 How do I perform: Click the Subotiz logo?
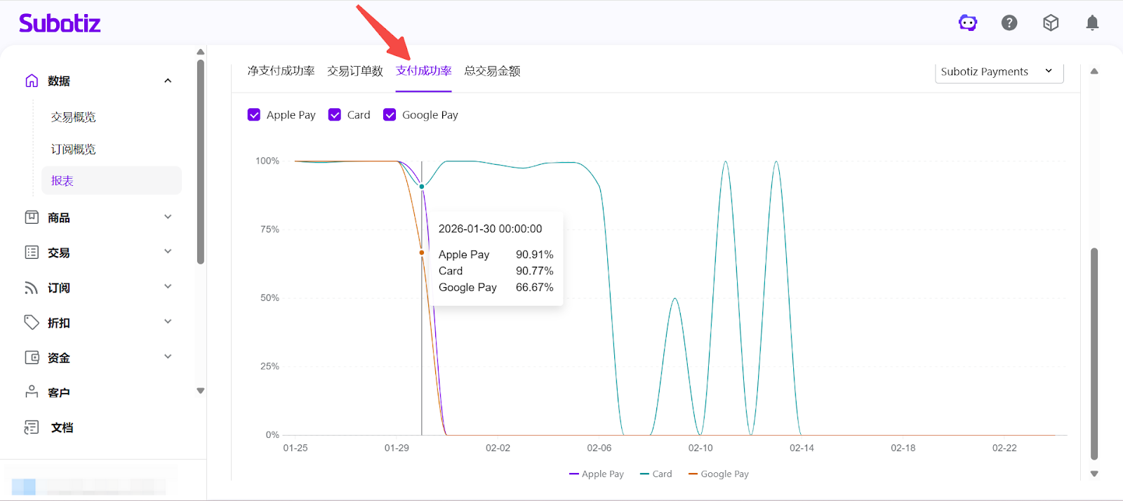(60, 23)
